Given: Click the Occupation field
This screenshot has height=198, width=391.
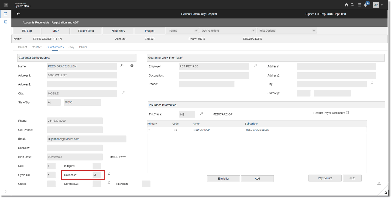Looking at the screenshot, I should pyautogui.click(x=214, y=76).
